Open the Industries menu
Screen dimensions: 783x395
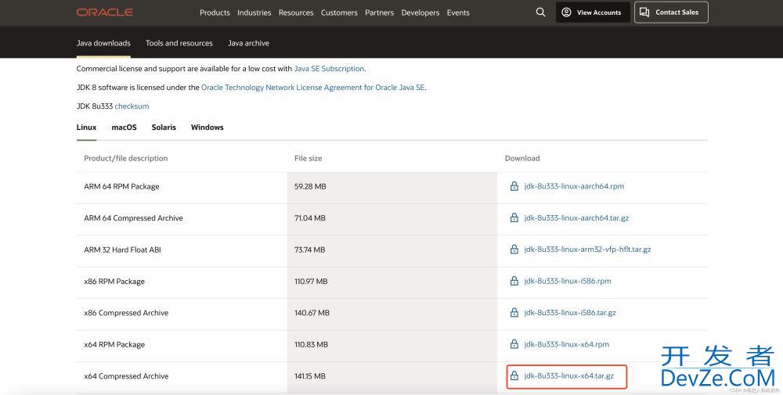[x=254, y=13]
